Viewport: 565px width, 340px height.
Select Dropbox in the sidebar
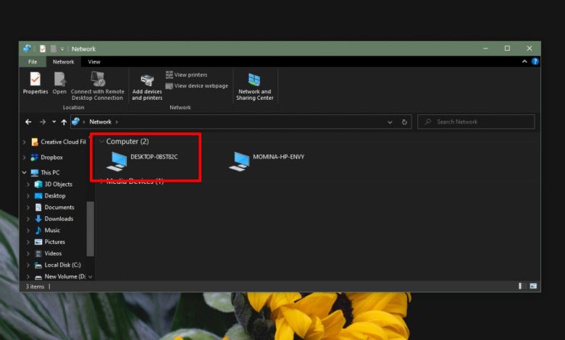47,157
